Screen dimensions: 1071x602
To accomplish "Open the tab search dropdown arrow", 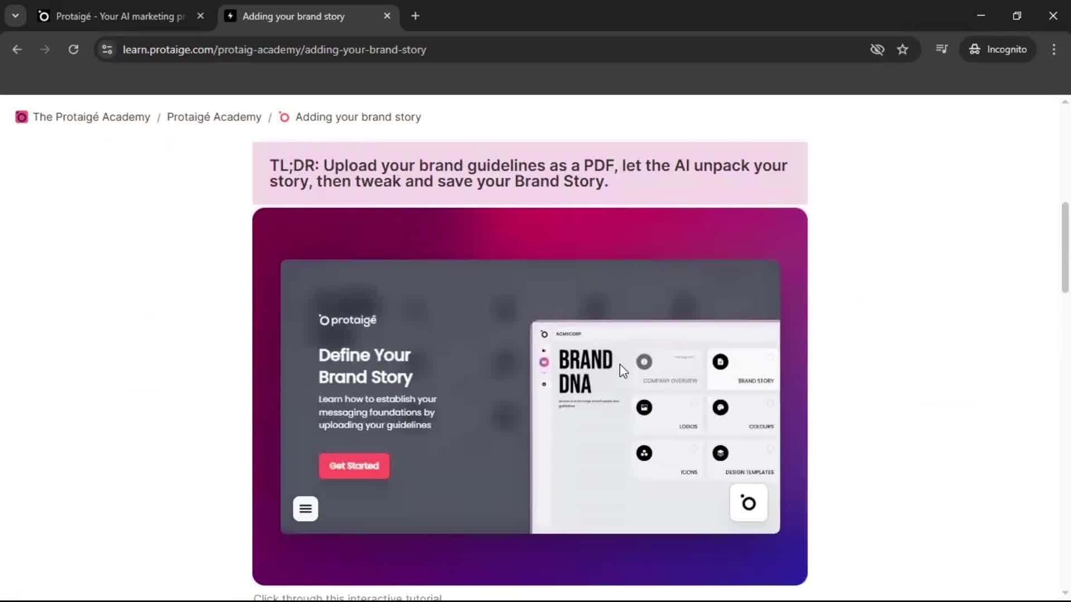I will click(x=15, y=16).
